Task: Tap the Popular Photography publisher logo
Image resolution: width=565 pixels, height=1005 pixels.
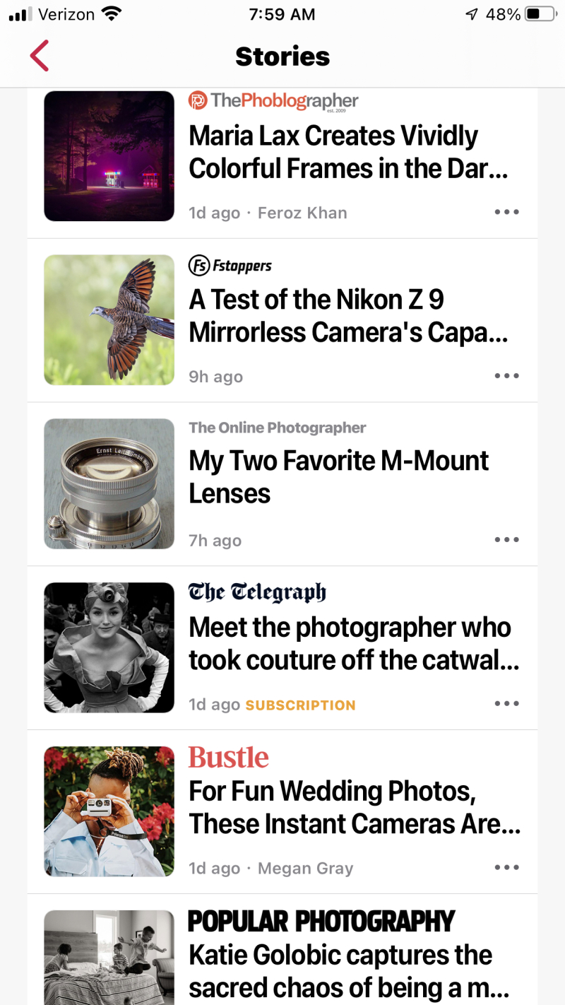Action: [x=321, y=922]
